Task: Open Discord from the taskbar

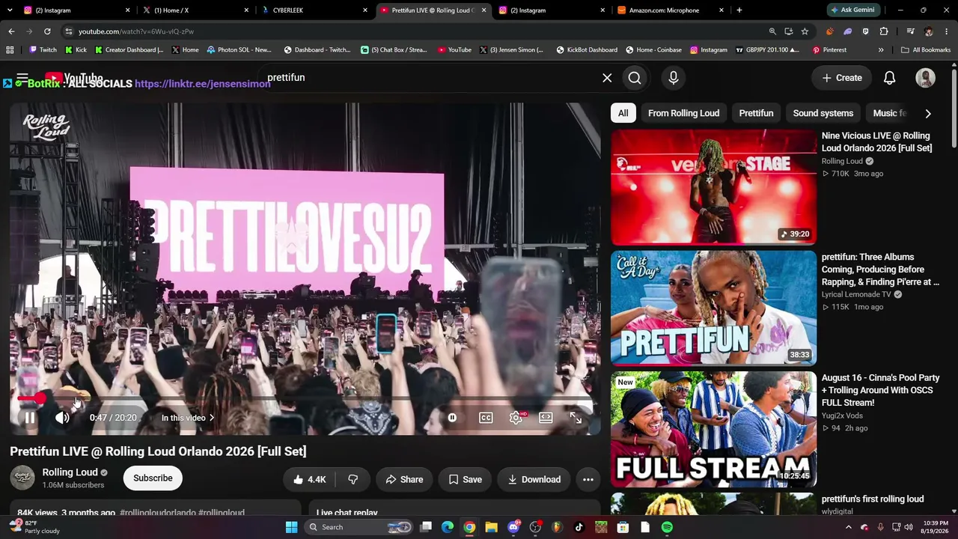Action: point(513,527)
